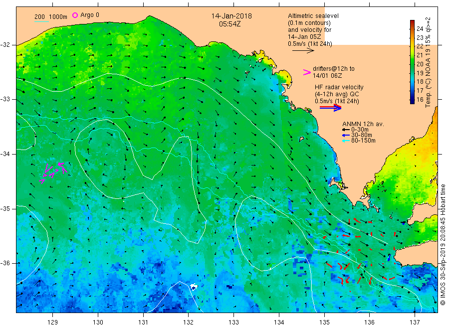Click the magenta drifter arrowhead in the legend
The image size is (449, 329).
pos(307,72)
